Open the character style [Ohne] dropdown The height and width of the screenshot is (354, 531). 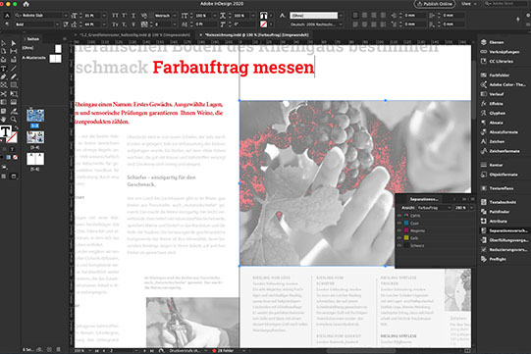click(x=341, y=16)
